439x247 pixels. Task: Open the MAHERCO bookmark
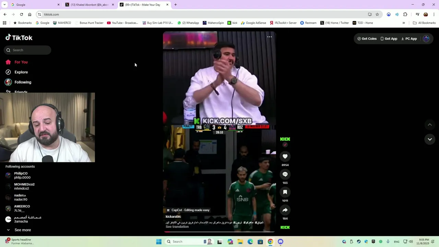click(x=62, y=23)
